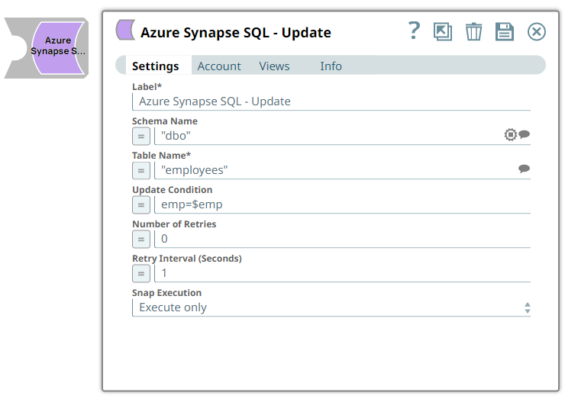The height and width of the screenshot is (399, 565).
Task: Toggle expression button for Retry Interval
Action: 141,274
